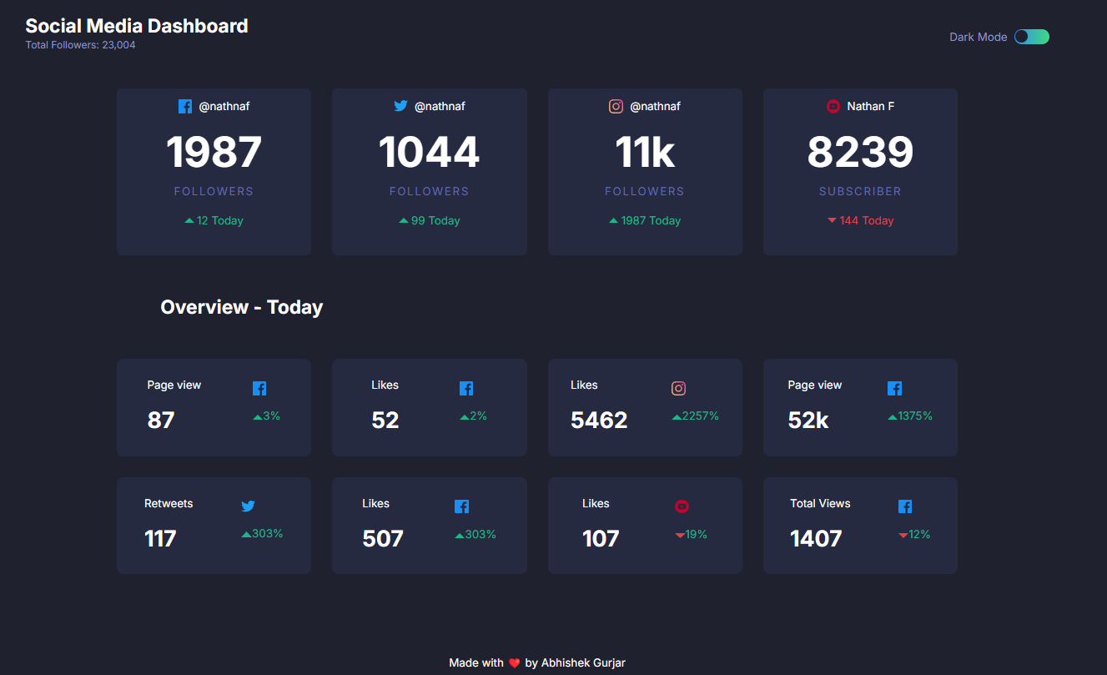Click the 107 likes value
The width and height of the screenshot is (1107, 675).
(x=601, y=539)
